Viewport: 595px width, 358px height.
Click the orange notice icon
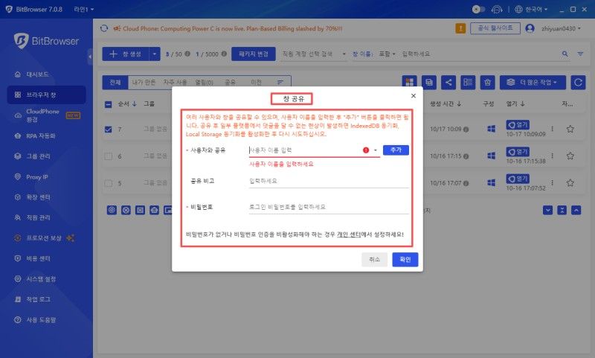[460, 28]
